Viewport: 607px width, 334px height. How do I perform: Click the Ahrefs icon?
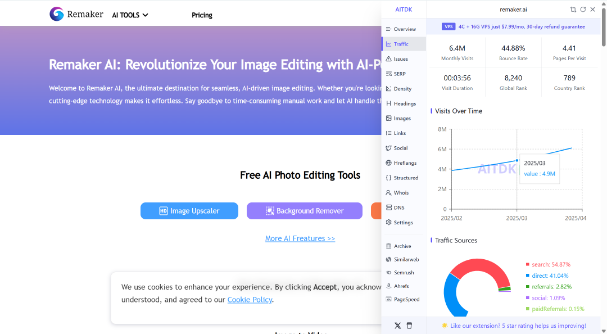[389, 286]
